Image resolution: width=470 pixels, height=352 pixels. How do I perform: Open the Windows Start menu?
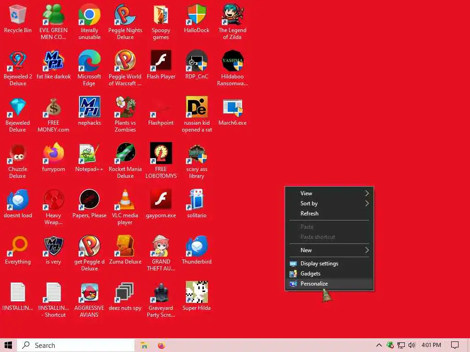point(8,345)
